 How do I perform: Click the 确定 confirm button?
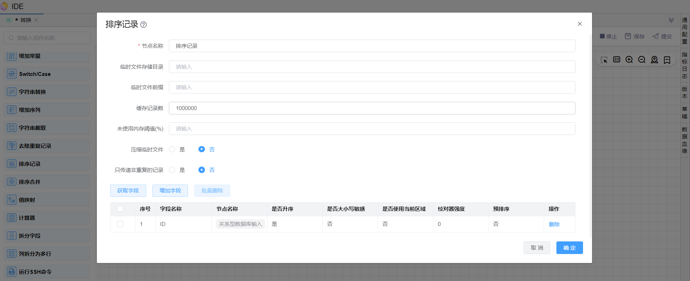(x=569, y=248)
